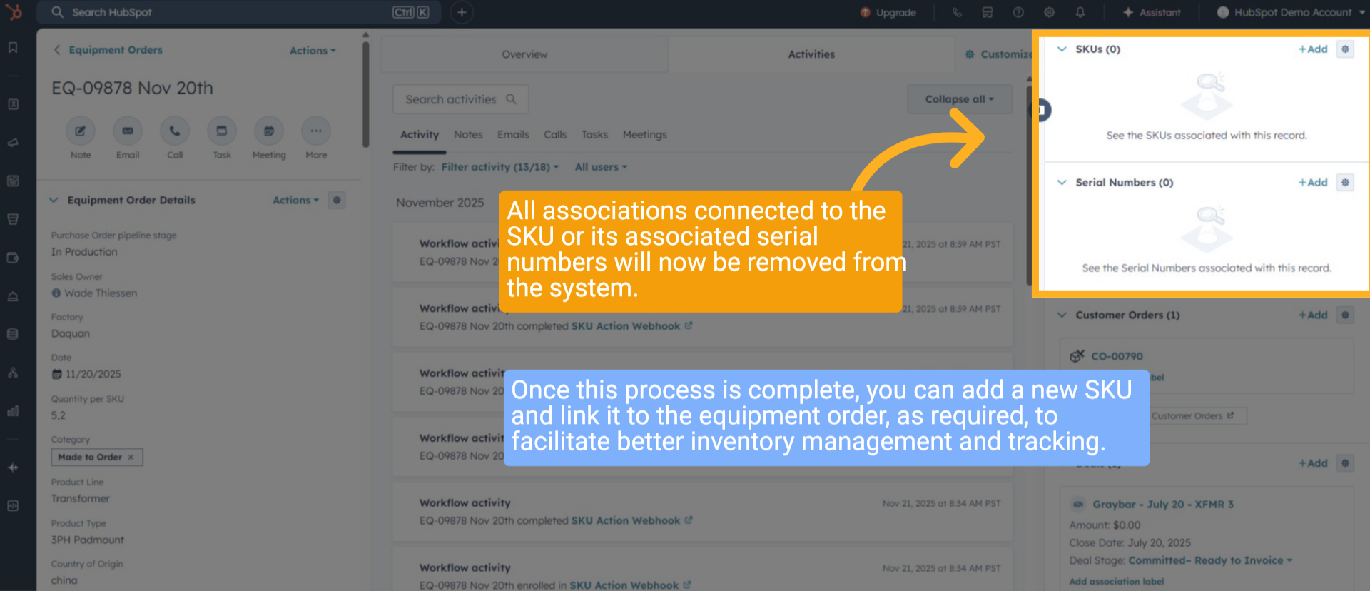Compose an Email with the Email icon

pyautogui.click(x=128, y=131)
